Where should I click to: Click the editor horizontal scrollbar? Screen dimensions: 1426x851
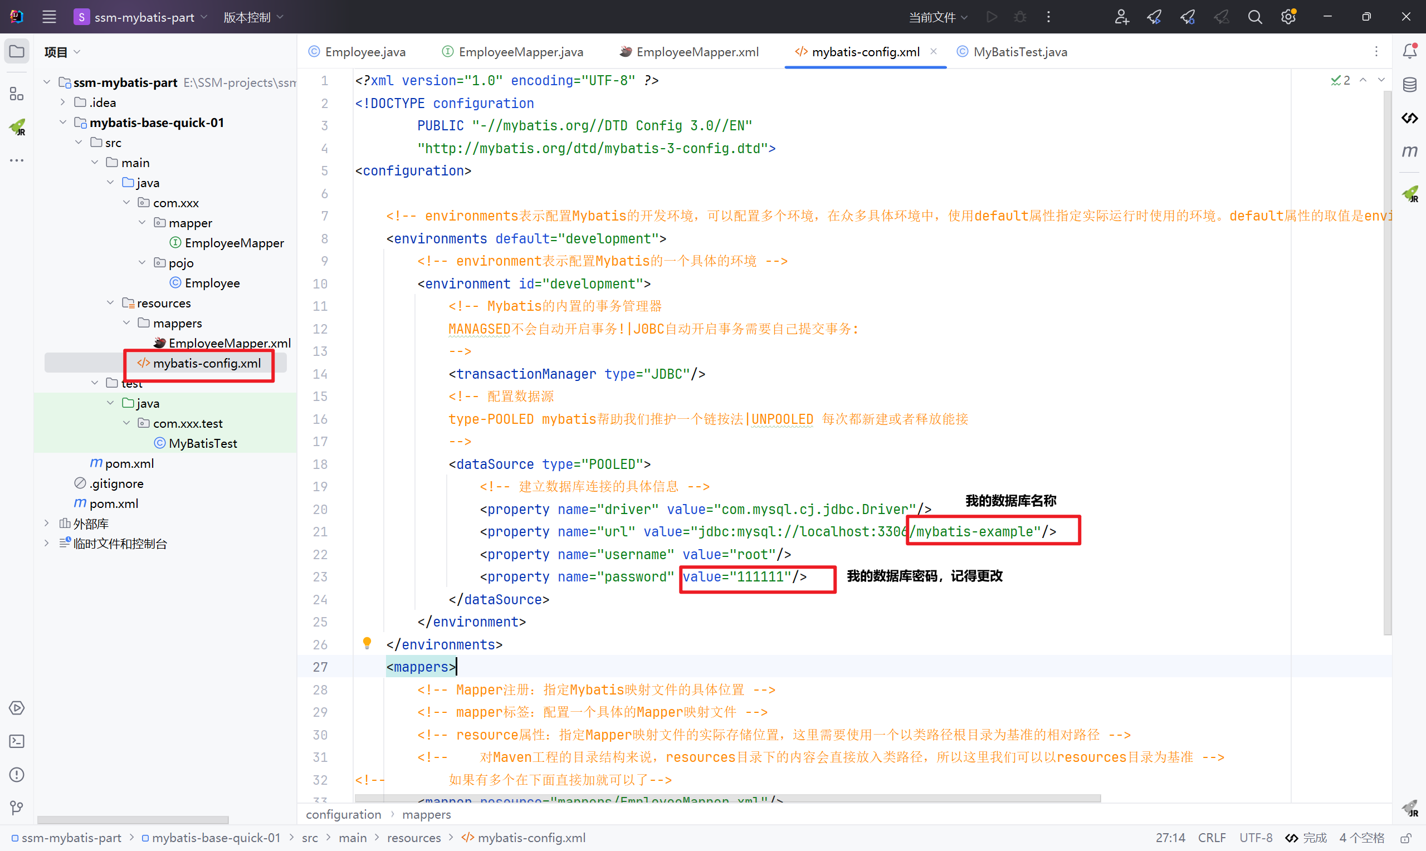[x=727, y=798]
